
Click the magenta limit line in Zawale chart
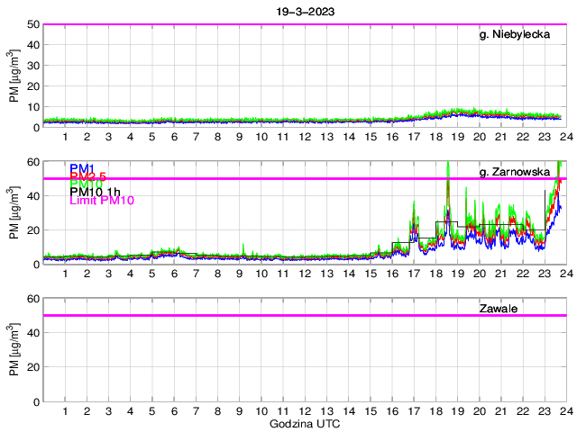(270, 315)
